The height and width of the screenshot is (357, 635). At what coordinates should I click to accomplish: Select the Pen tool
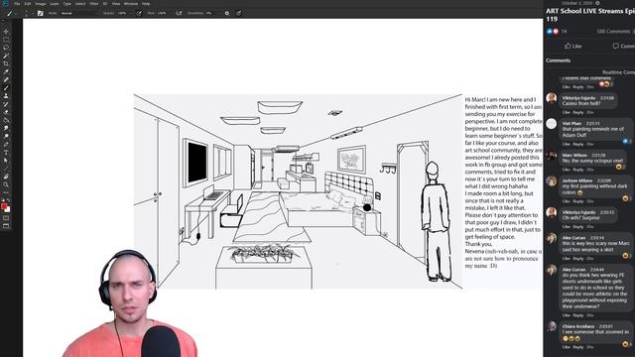click(6, 145)
